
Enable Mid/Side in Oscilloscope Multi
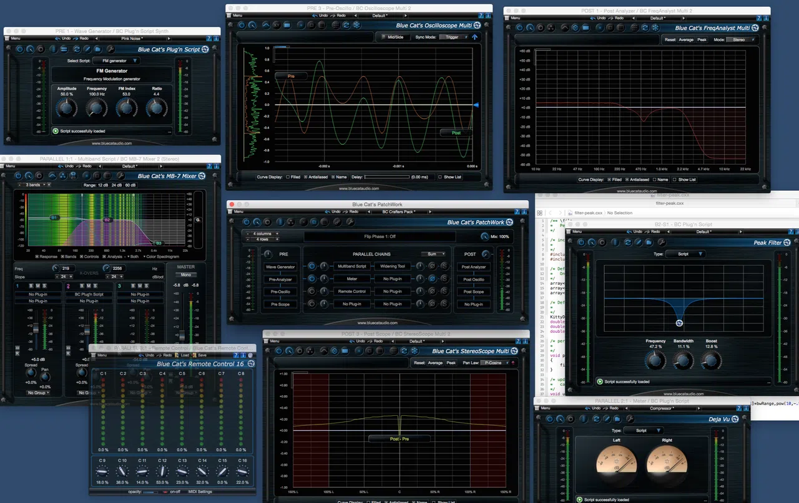395,37
